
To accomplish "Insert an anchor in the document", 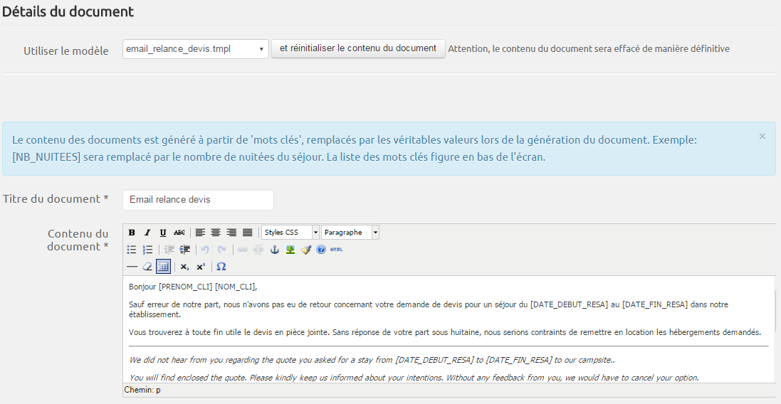I will 275,250.
